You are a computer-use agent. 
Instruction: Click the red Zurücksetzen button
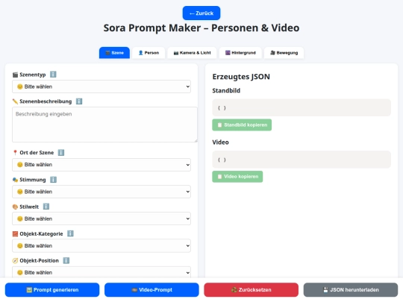(251, 289)
